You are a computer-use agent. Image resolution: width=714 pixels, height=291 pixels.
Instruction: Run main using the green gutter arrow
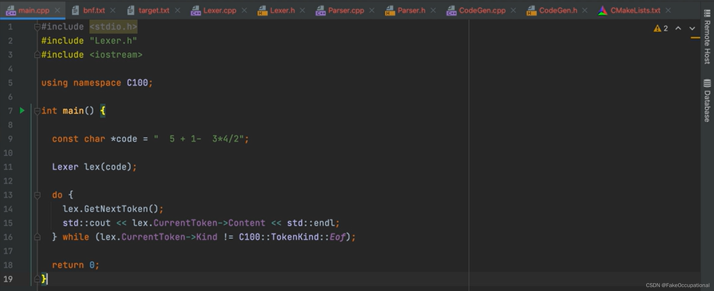point(22,111)
